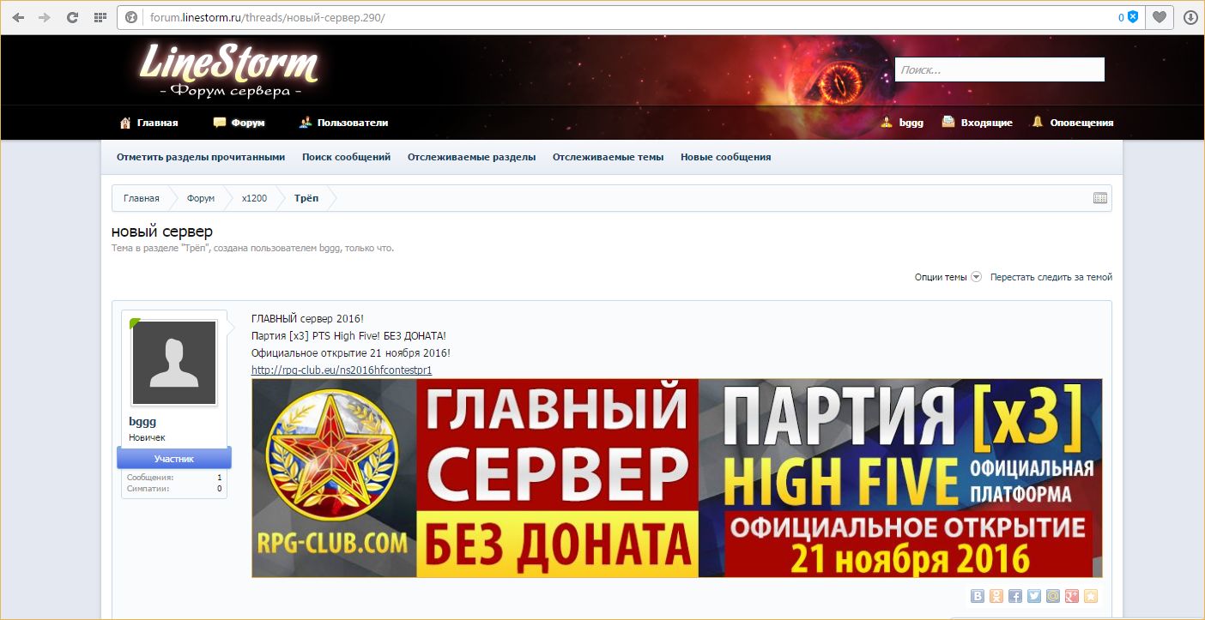Screen dimensions: 1205x620
Task: Click 'x1200' in the breadcrumb trail
Action: tap(254, 198)
